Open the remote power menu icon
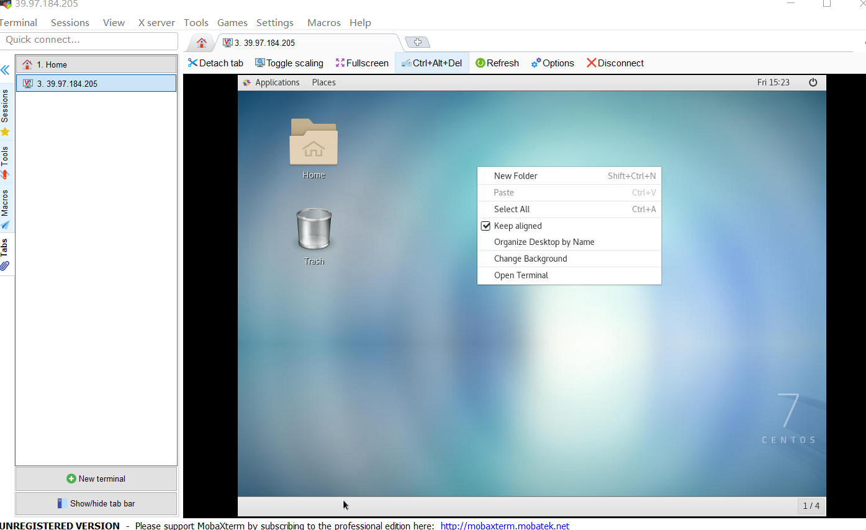Viewport: 866px width, 530px height. point(813,82)
